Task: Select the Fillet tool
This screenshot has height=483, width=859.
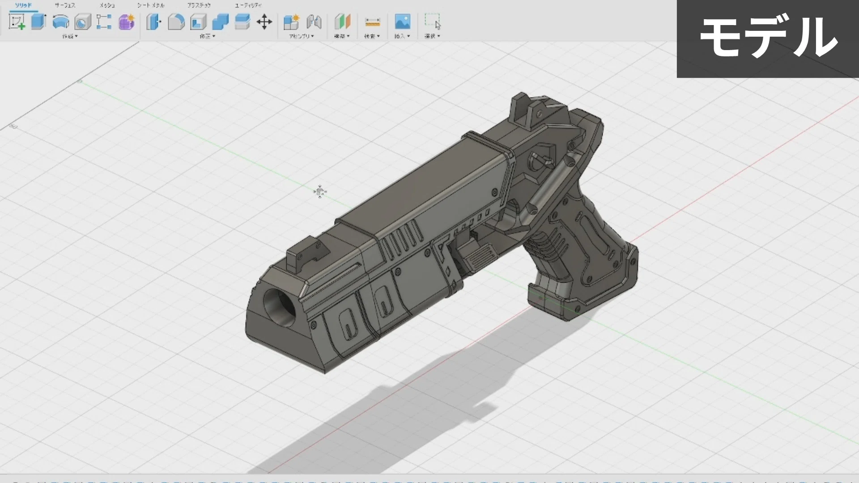Action: [176, 21]
